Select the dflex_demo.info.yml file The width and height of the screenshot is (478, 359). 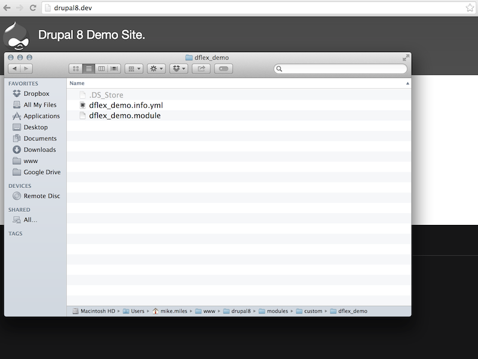click(x=125, y=105)
